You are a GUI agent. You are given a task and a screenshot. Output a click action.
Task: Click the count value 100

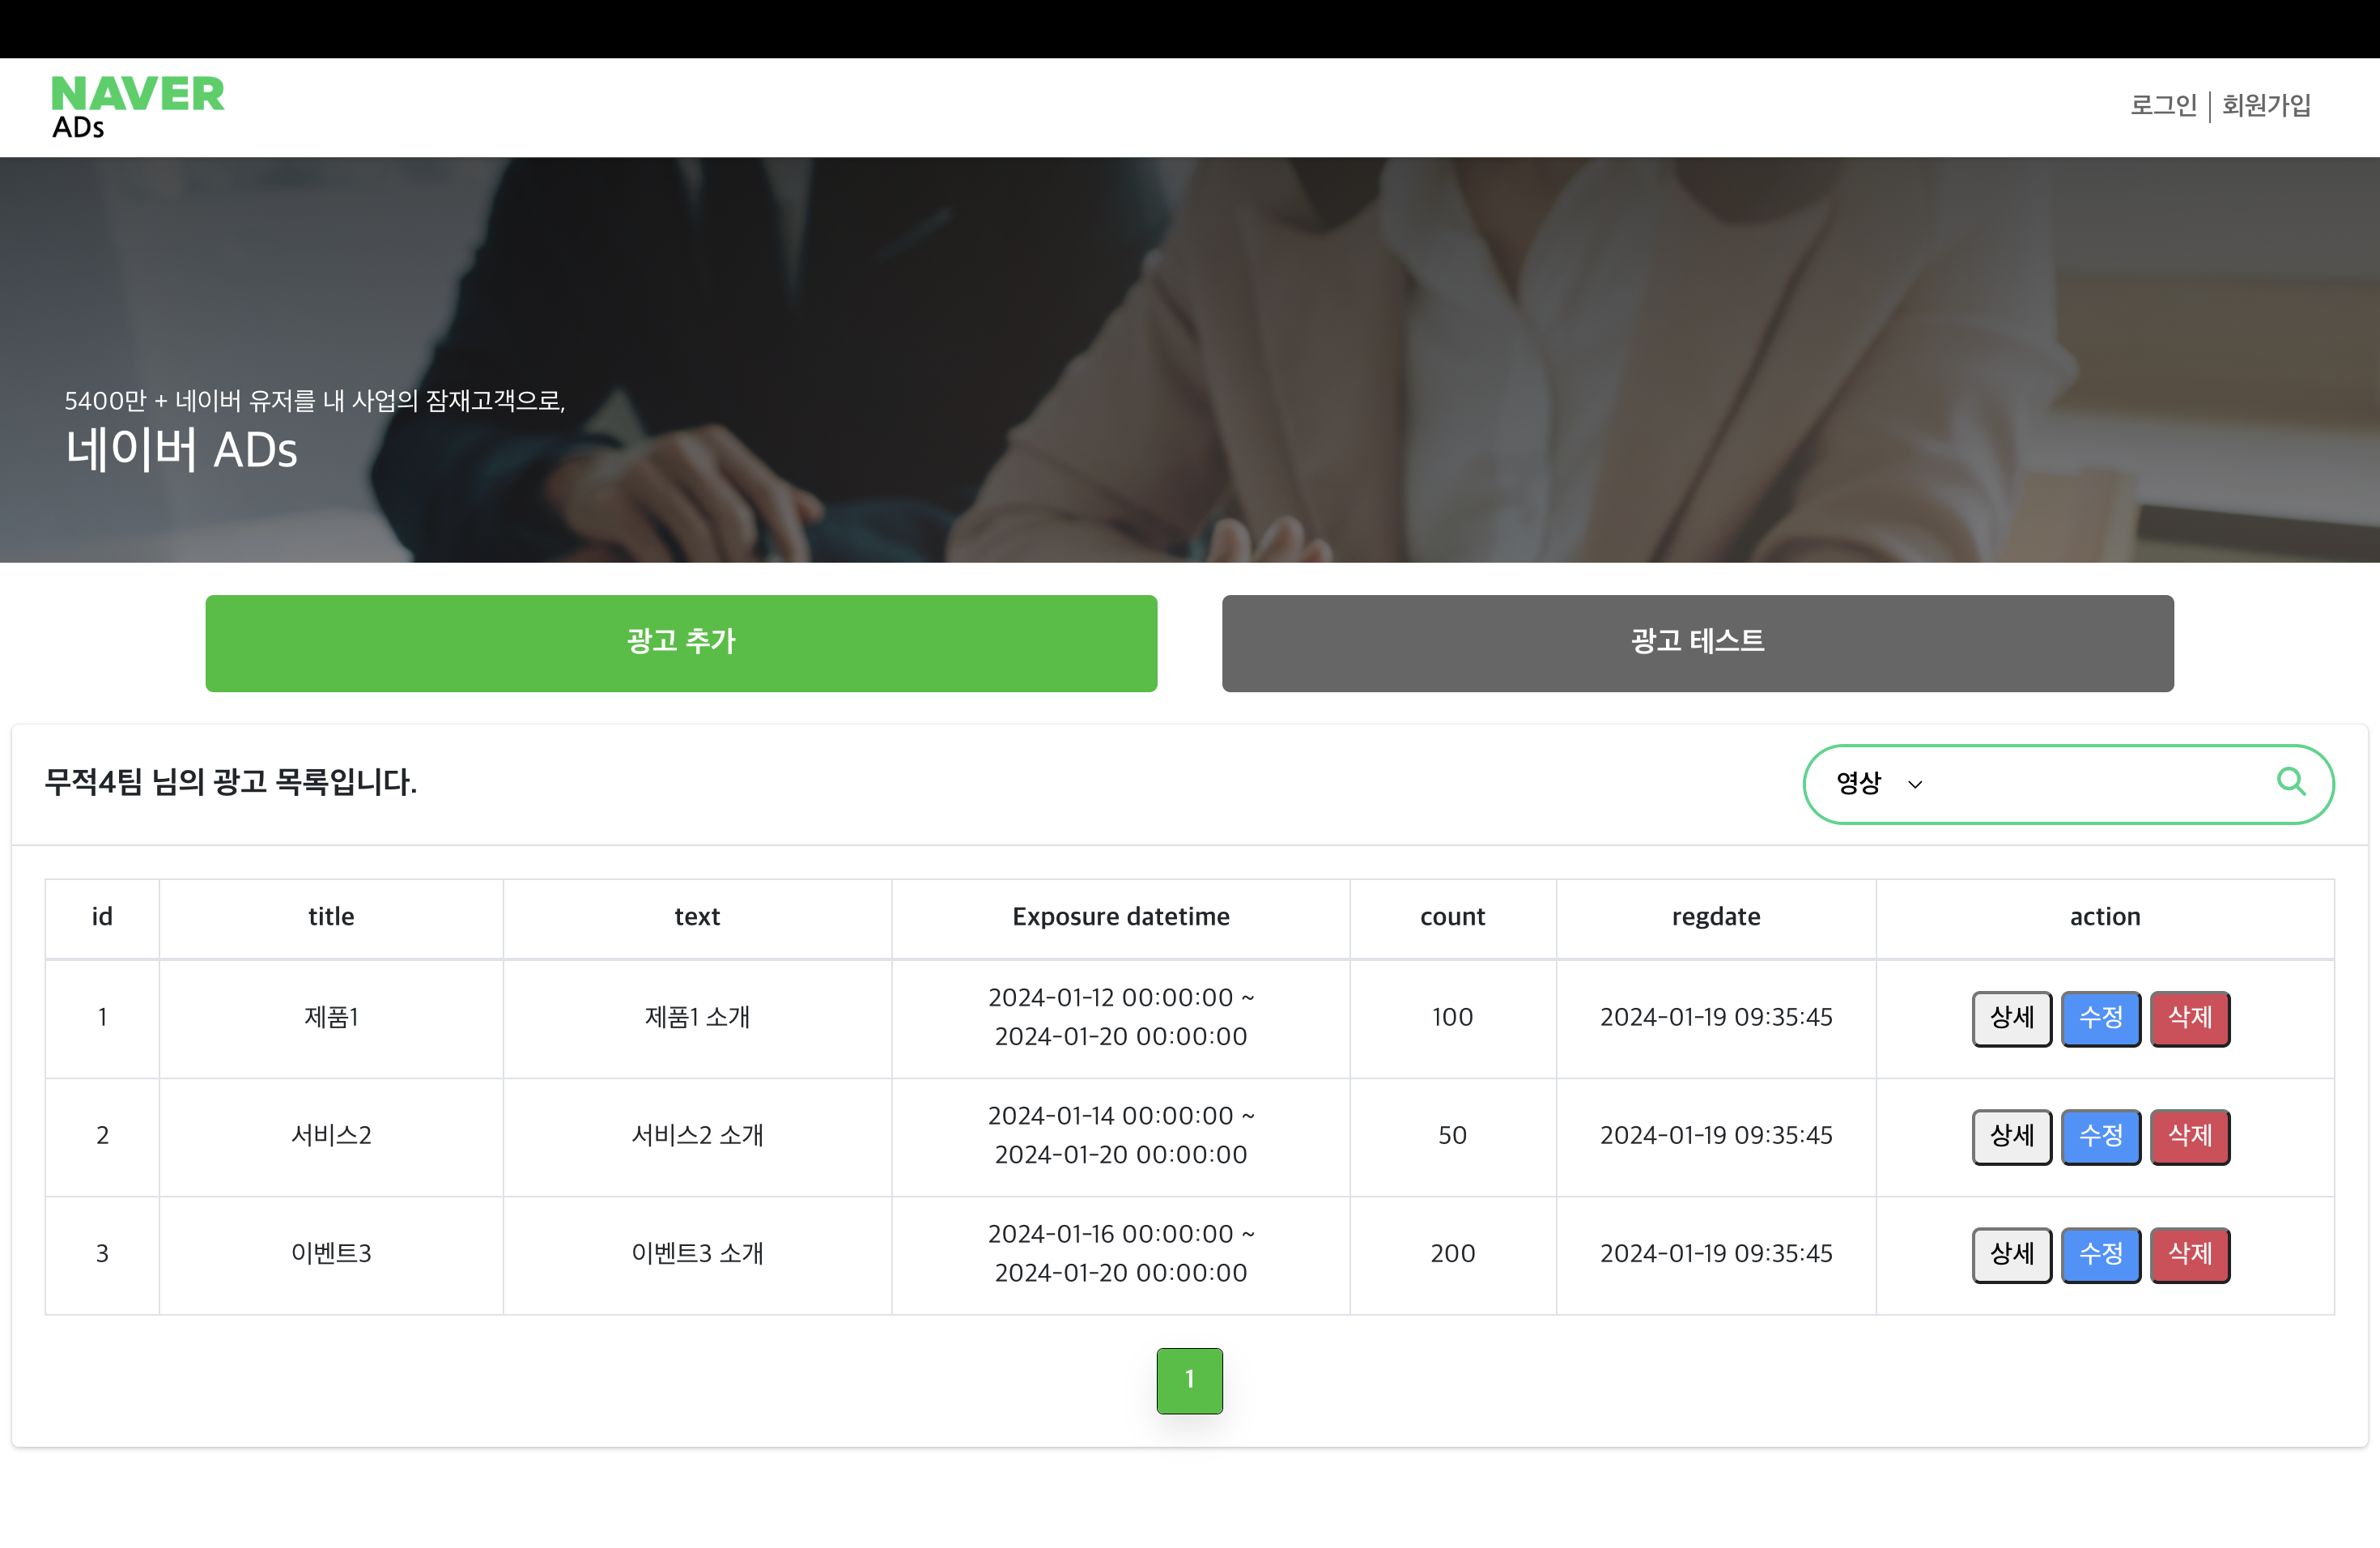click(1452, 1017)
